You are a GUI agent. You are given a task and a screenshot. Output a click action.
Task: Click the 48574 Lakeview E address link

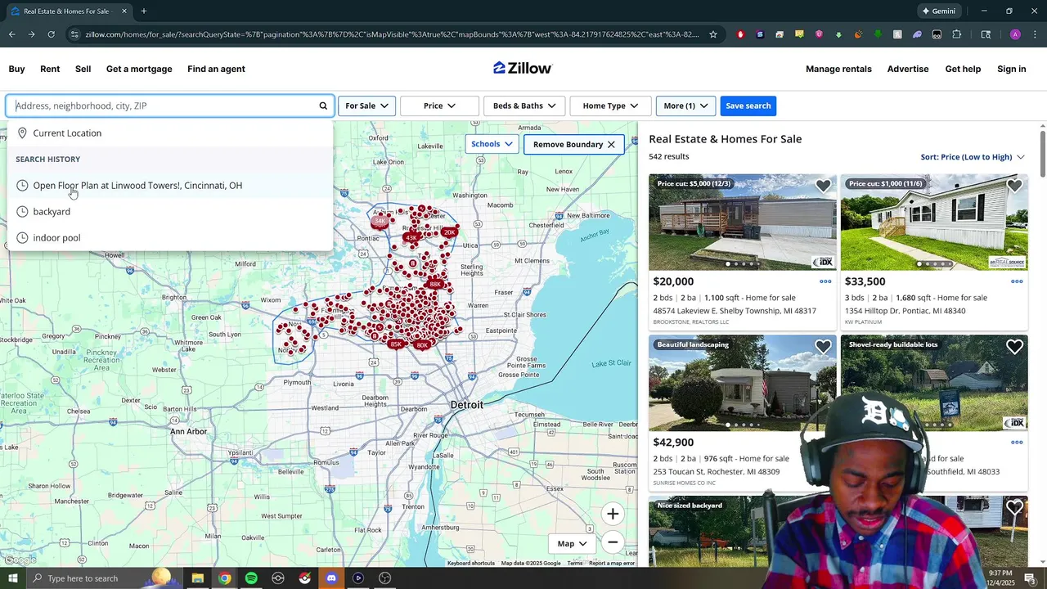pyautogui.click(x=735, y=311)
